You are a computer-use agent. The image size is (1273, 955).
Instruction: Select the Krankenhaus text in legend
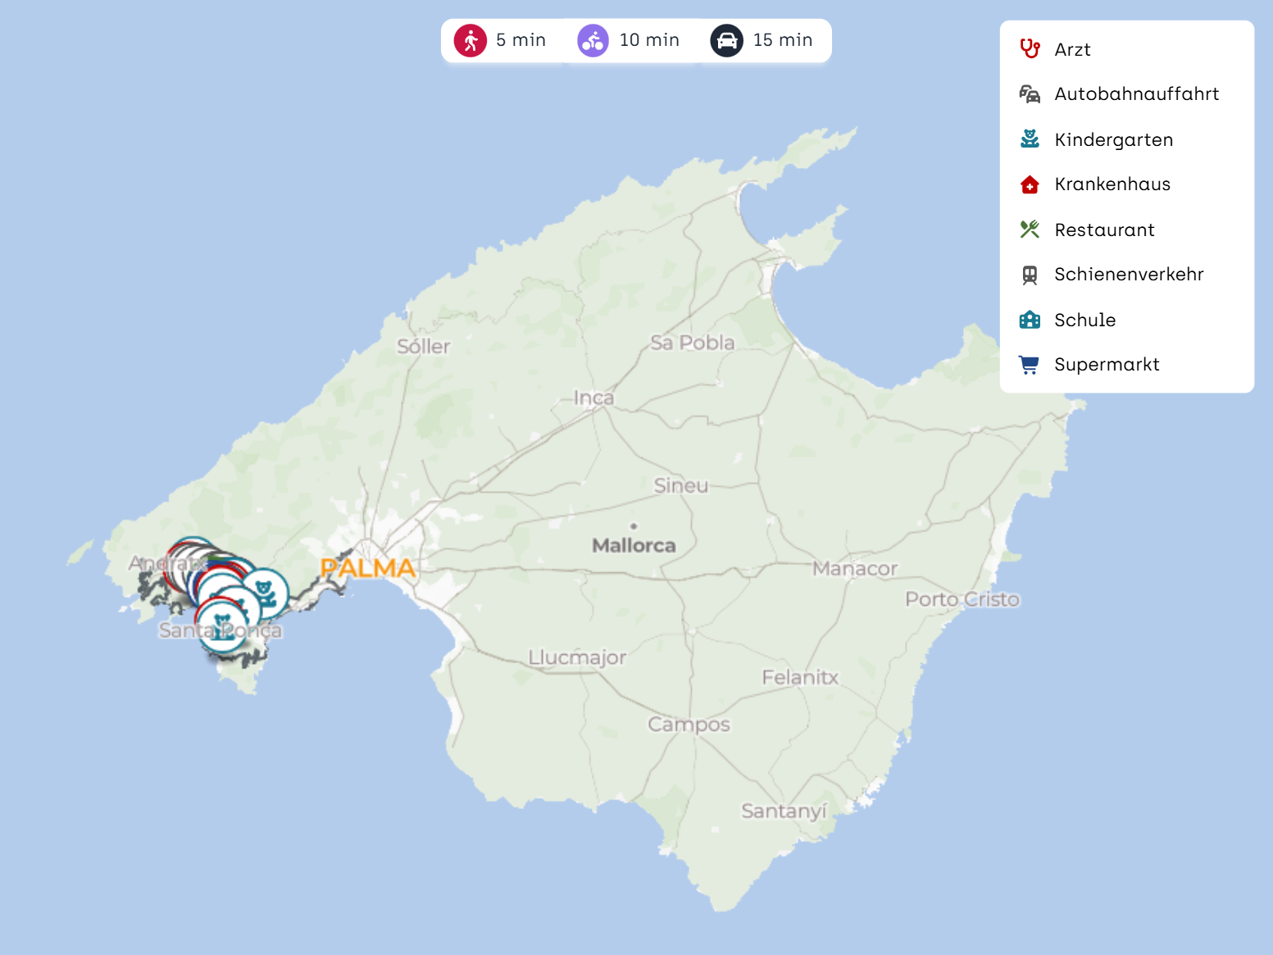point(1112,184)
